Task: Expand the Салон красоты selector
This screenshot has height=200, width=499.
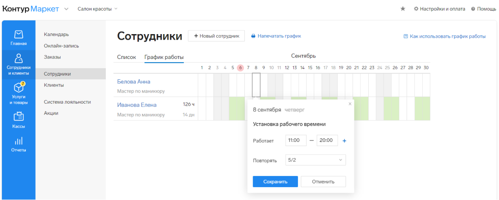Action: tap(97, 9)
